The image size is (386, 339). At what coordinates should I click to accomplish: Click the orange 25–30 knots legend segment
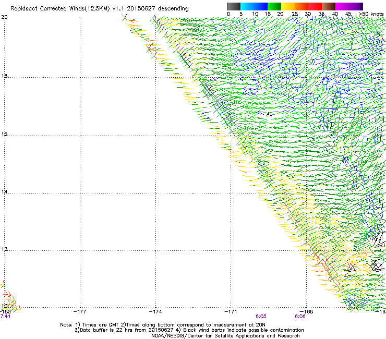point(301,6)
